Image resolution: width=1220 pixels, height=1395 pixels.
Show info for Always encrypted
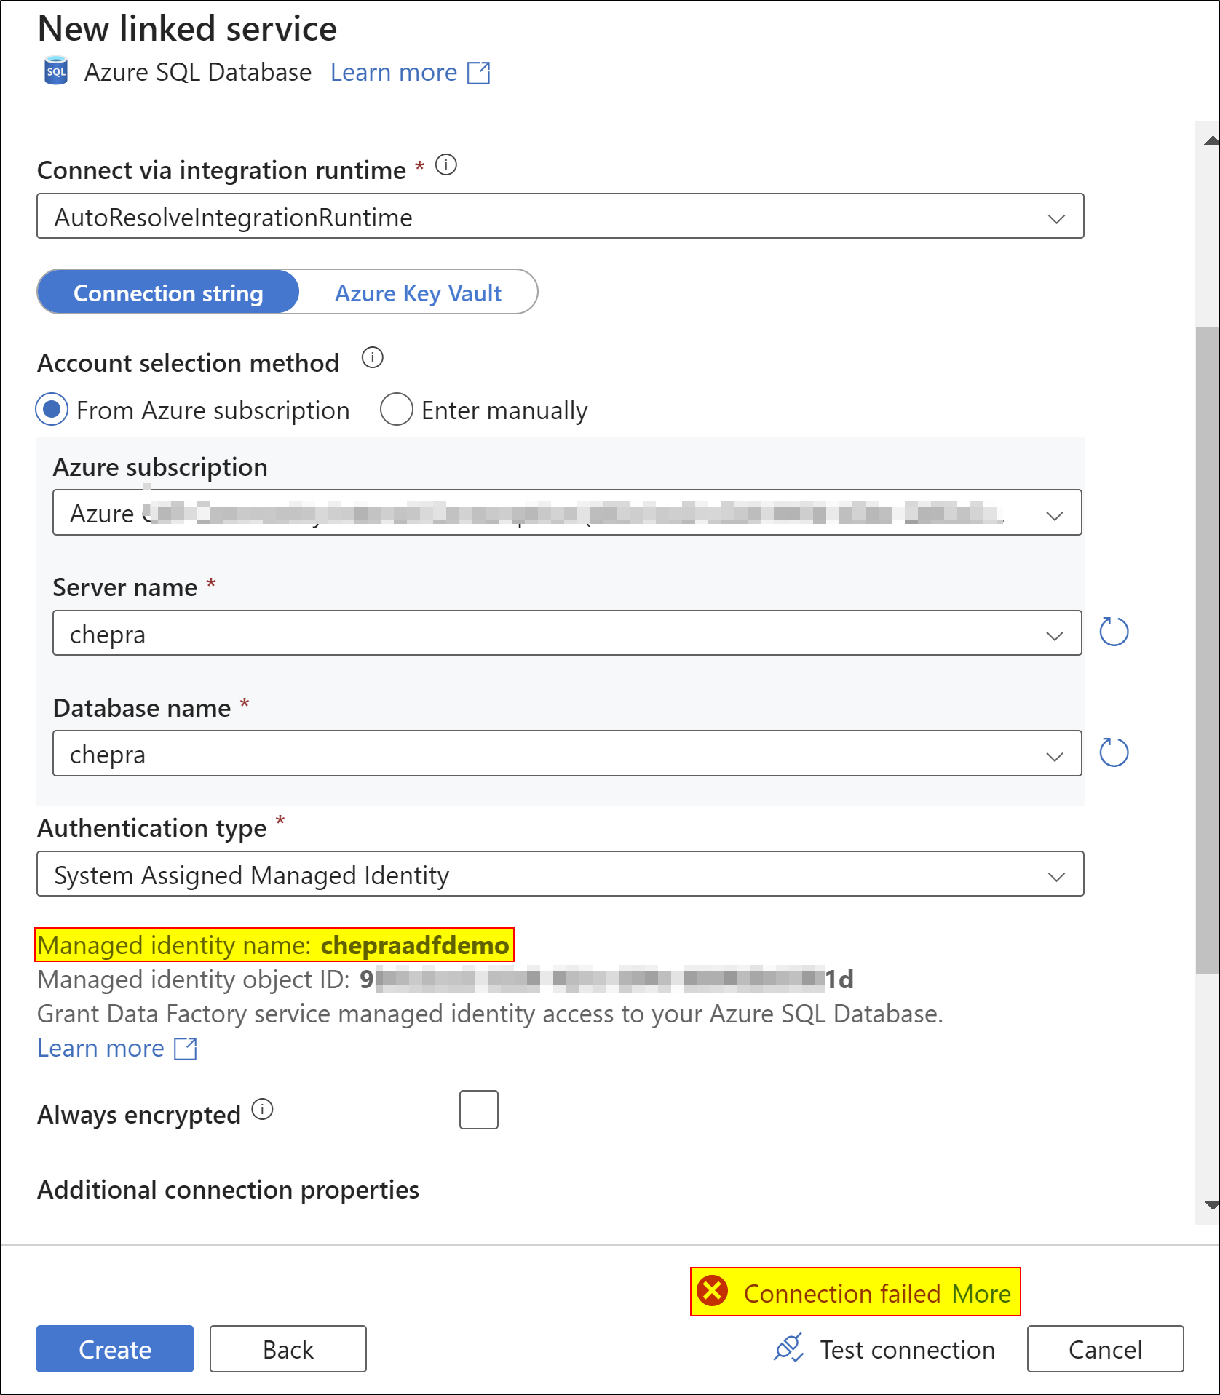pos(262,1109)
